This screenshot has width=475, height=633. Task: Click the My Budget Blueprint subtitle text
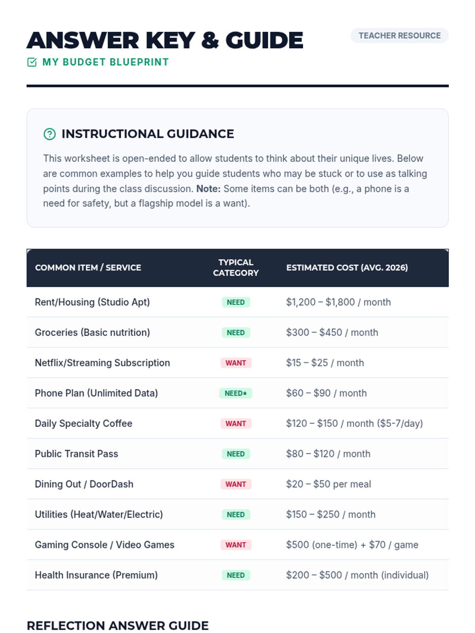(x=105, y=62)
